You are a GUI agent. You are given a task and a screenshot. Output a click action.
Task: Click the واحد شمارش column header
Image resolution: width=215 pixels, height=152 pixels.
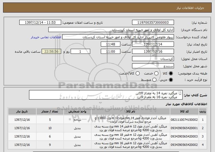click(77, 112)
